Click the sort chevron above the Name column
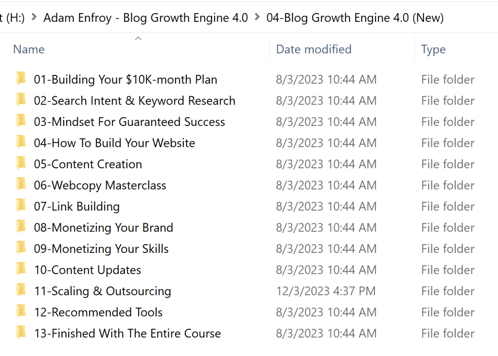 138,37
